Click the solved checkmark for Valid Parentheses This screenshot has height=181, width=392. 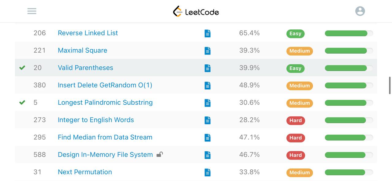pyautogui.click(x=22, y=68)
